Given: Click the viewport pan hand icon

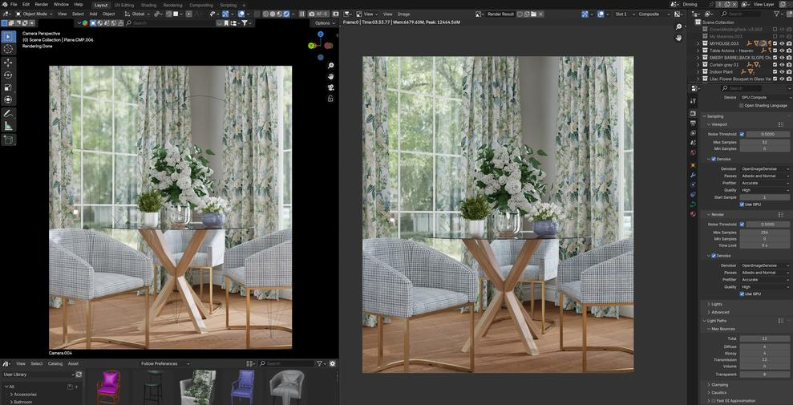Looking at the screenshot, I should [330, 76].
